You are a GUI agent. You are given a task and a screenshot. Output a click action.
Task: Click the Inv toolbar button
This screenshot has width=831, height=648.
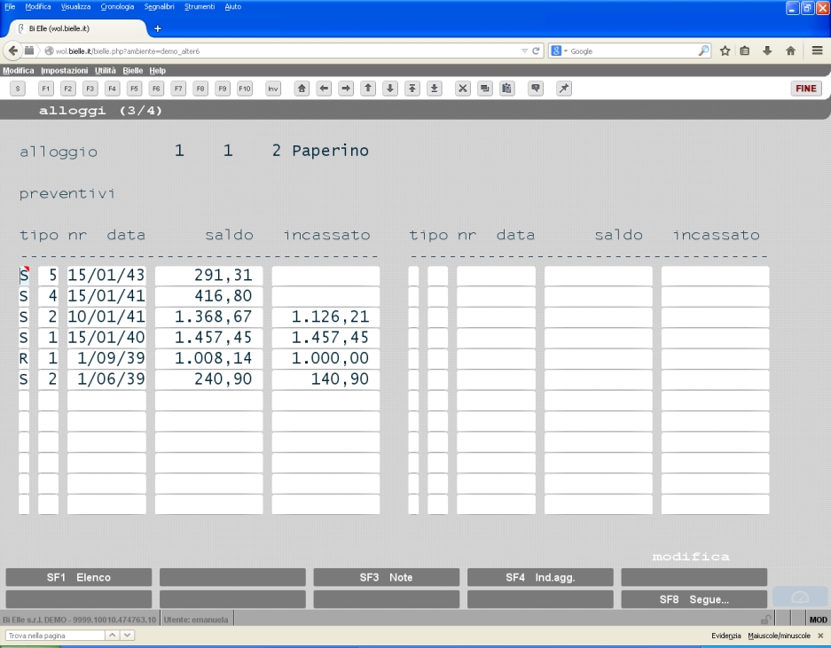point(273,89)
